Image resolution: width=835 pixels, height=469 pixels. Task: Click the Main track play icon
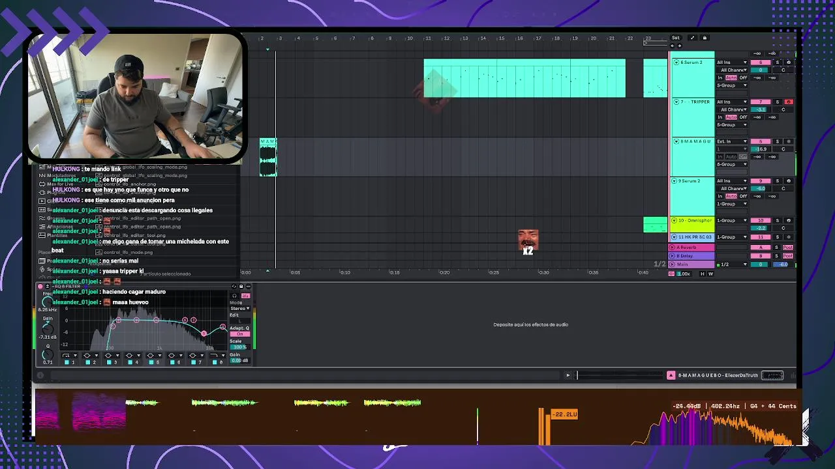pyautogui.click(x=672, y=264)
